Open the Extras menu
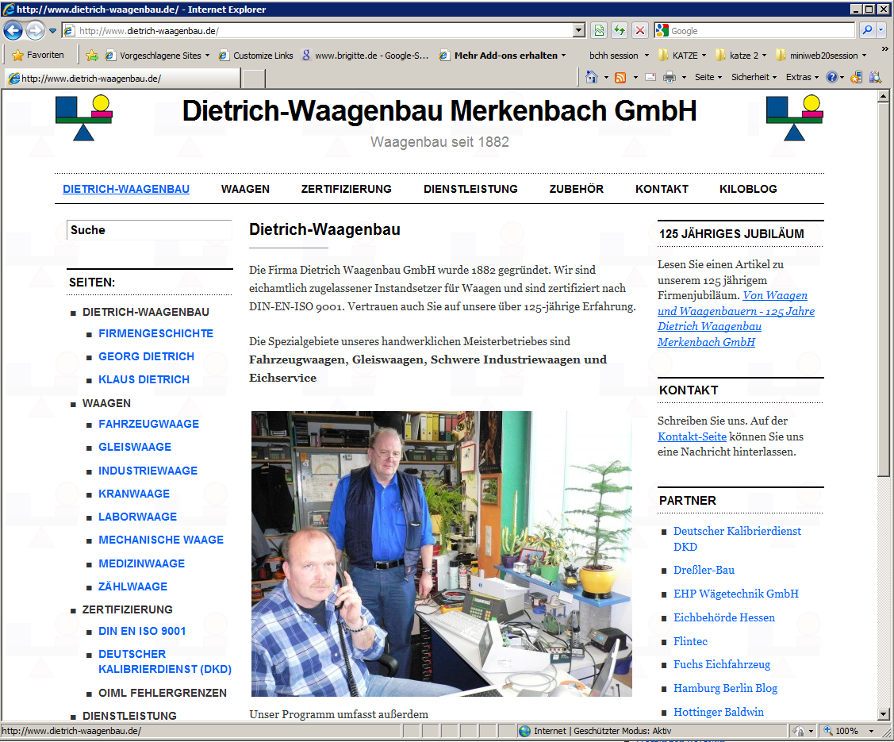Screen dimensions: 894x742 tap(802, 77)
